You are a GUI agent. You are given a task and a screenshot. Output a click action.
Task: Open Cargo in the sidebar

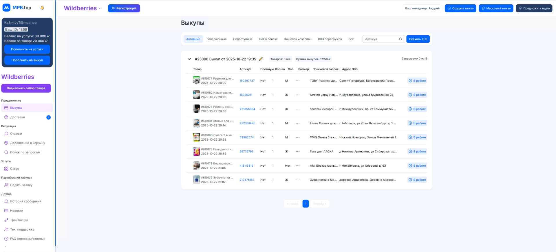click(x=27, y=169)
